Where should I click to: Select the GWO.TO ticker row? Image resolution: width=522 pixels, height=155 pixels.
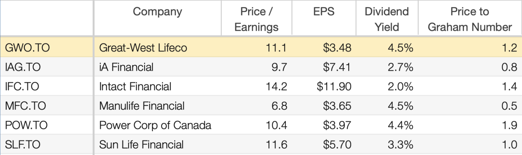27,48
